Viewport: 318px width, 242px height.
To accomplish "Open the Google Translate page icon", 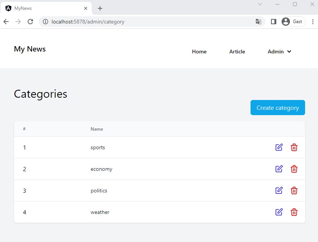I will tap(258, 22).
